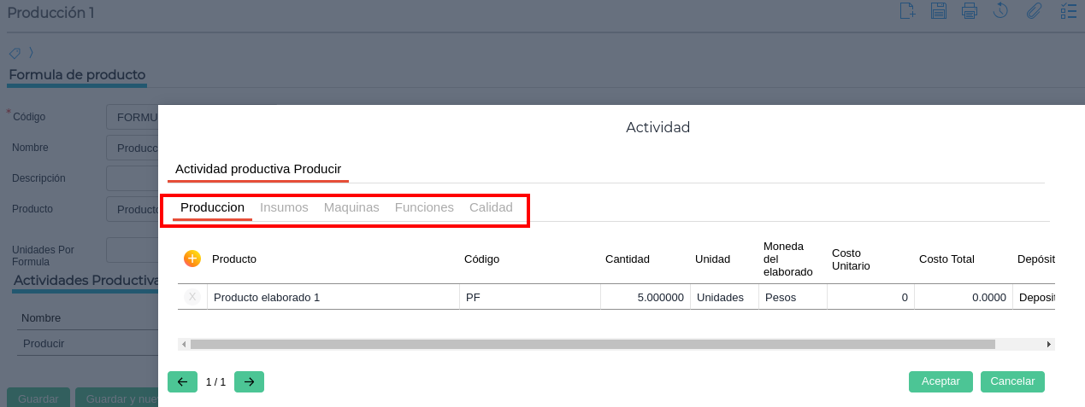
Task: Add a product row with orange plus
Action: click(192, 259)
